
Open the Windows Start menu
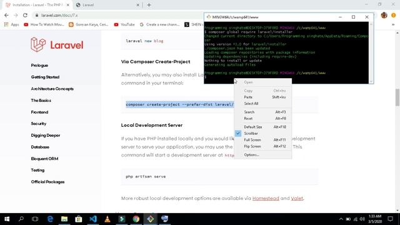(x=7, y=219)
